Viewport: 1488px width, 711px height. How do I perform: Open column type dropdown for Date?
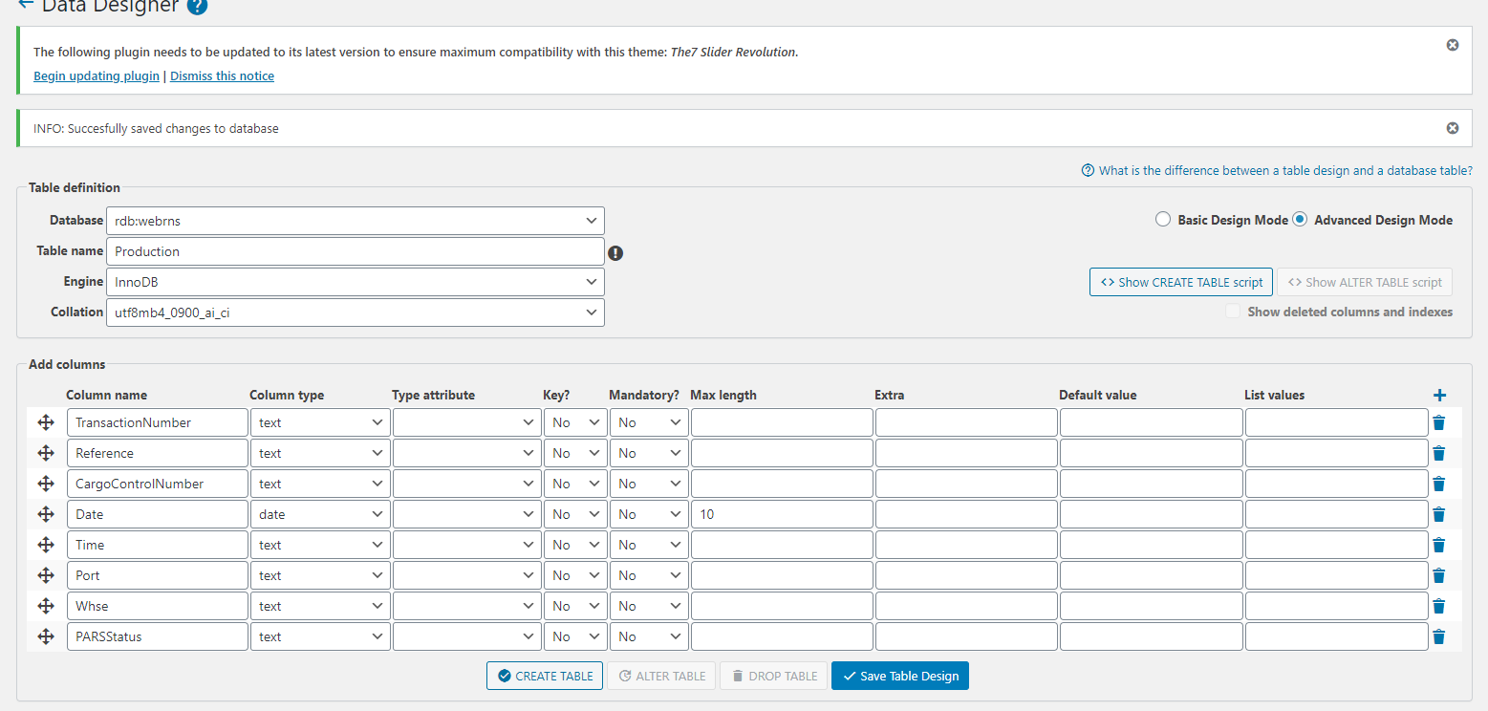[x=320, y=514]
